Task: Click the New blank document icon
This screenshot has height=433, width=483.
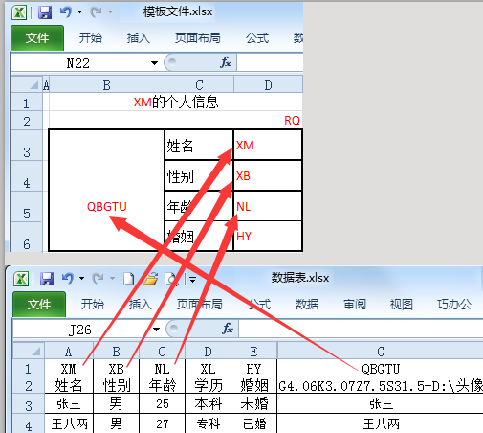Action: (129, 279)
